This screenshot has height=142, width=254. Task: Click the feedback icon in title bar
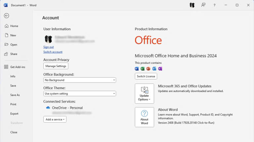[203, 5]
